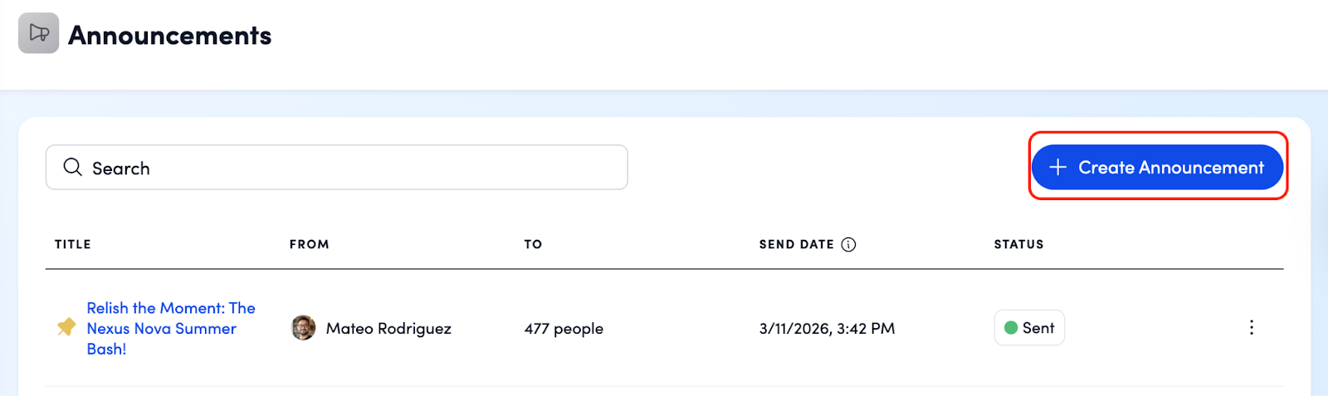Click the Send Date column header
This screenshot has width=1328, height=396.
(796, 244)
